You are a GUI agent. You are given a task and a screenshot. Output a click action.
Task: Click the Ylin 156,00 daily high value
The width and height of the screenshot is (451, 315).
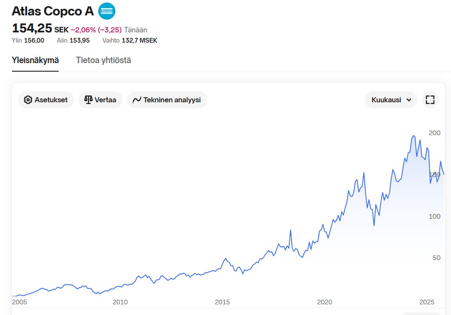(34, 40)
